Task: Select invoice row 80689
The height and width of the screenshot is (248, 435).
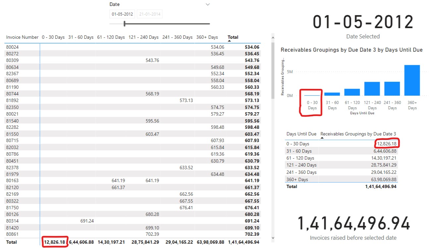Action: 133,80
